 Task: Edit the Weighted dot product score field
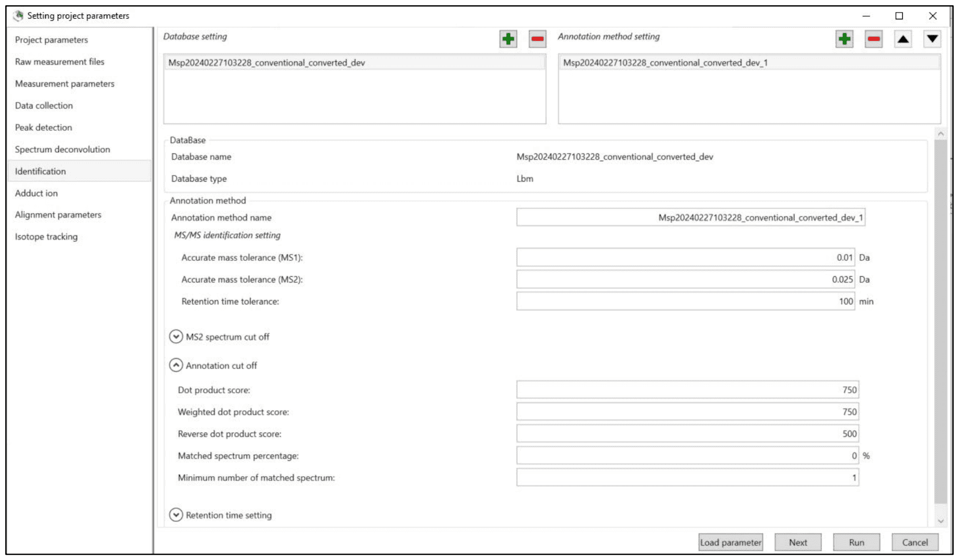pyautogui.click(x=687, y=412)
